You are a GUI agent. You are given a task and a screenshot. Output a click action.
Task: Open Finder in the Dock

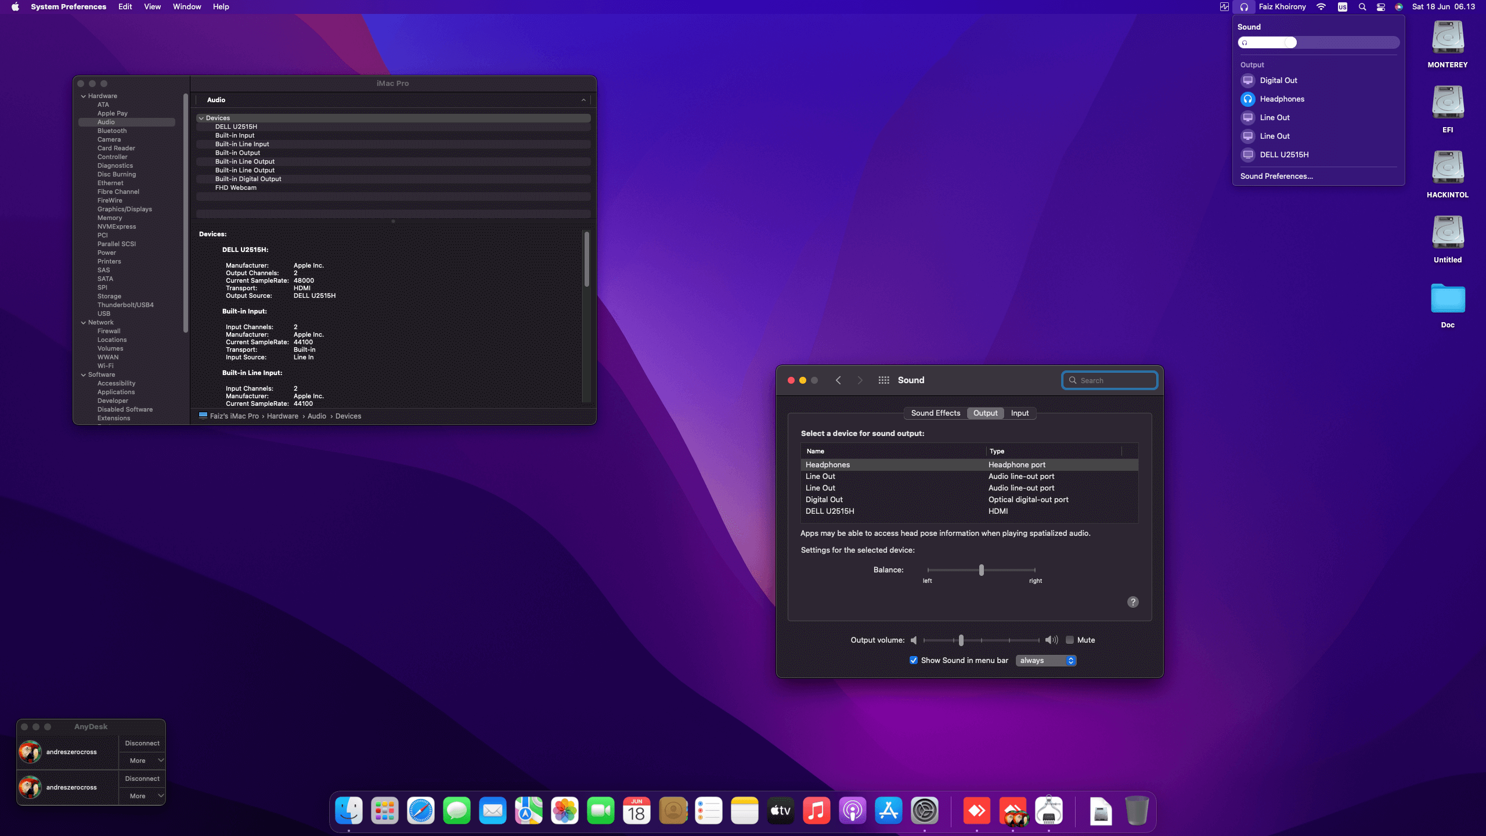coord(349,810)
